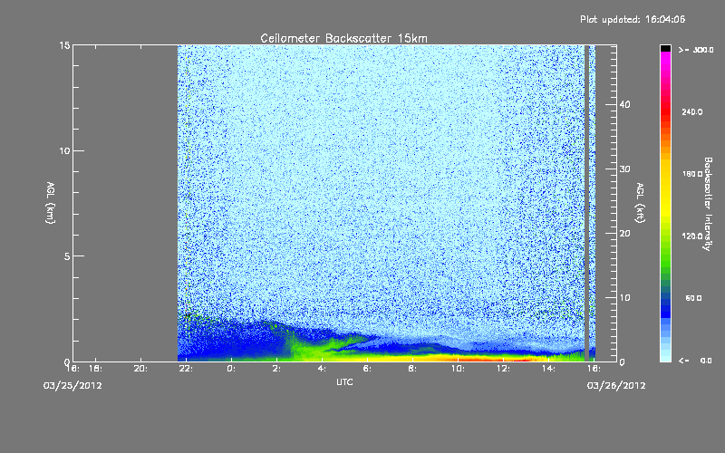
Task: Click the '40' kft tick label
Action: coord(624,104)
